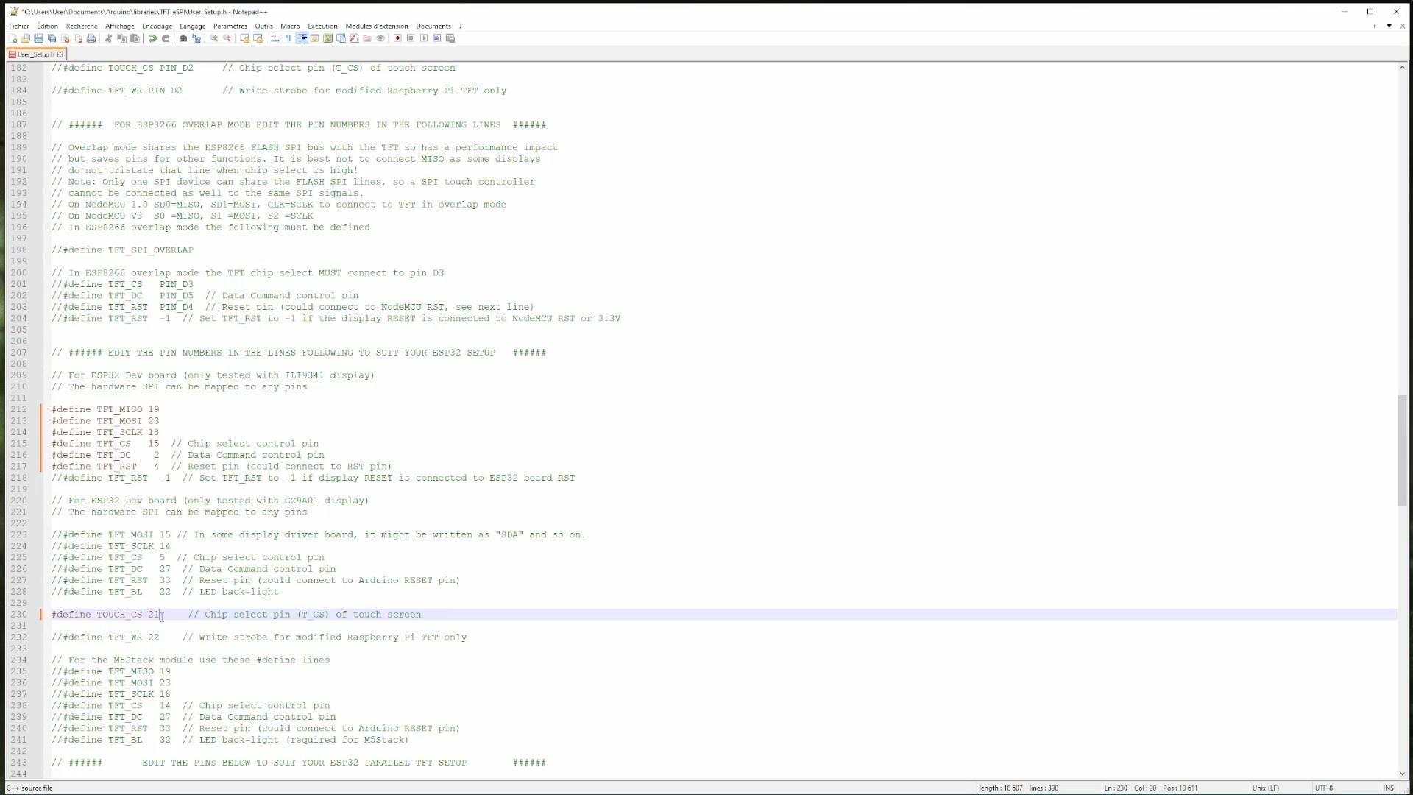Click the Cut scissors icon
This screenshot has width=1413, height=795.
click(108, 38)
